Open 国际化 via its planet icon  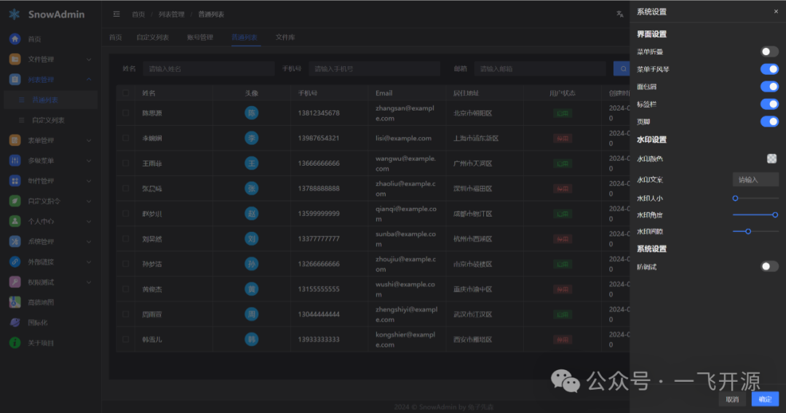pos(15,323)
